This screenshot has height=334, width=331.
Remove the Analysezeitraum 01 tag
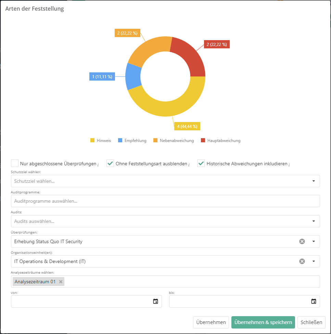pos(61,282)
